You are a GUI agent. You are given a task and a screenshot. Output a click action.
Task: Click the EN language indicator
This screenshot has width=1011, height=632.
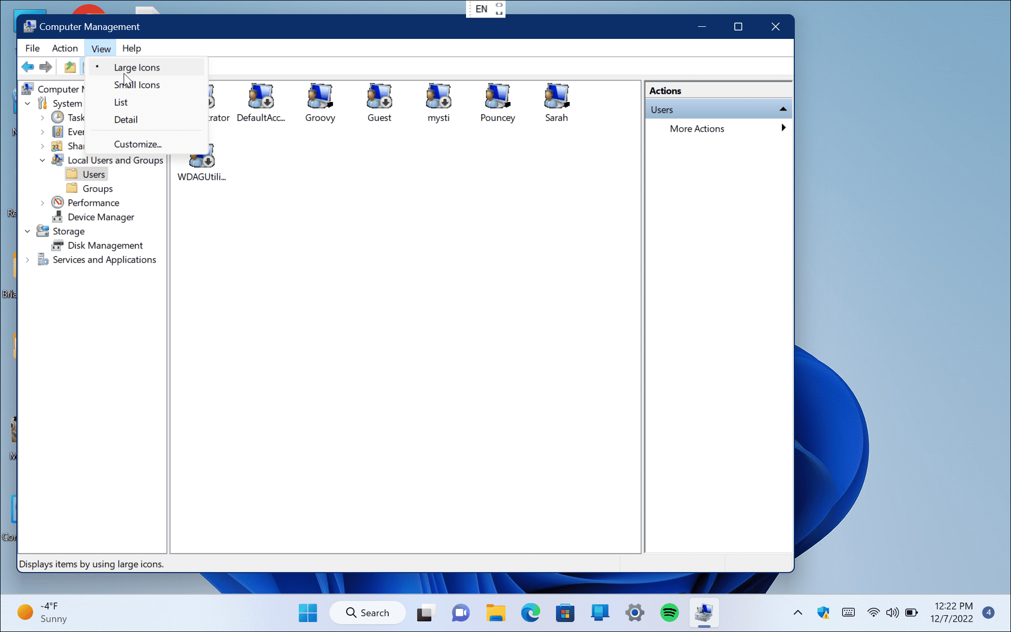480,8
